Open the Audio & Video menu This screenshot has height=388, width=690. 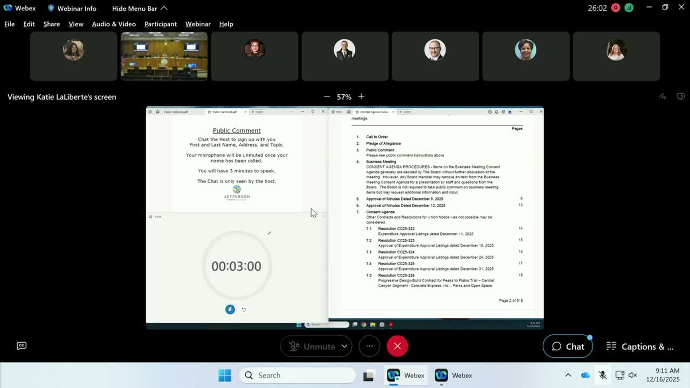114,24
